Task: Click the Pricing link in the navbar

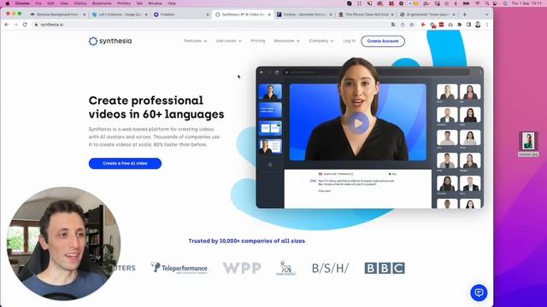Action: tap(258, 41)
